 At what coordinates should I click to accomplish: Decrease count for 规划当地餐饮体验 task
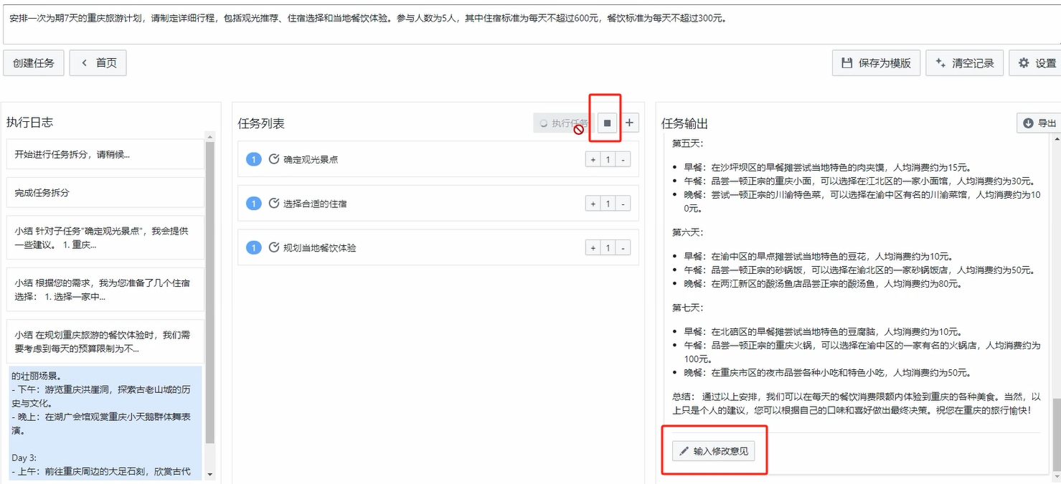623,248
